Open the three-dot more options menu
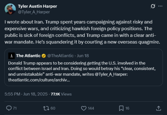 click(160, 6)
